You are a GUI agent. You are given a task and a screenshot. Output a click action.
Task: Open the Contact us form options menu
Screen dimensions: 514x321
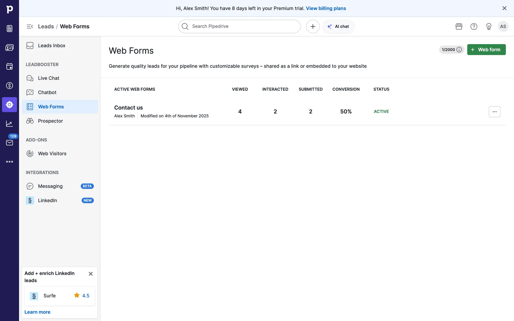(494, 112)
